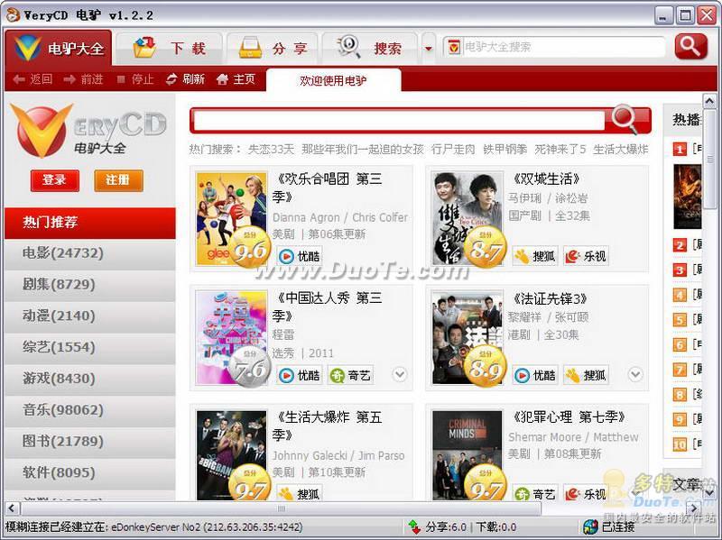Click the Glee poster thumbnail
This screenshot has height=540, width=722.
pos(232,218)
